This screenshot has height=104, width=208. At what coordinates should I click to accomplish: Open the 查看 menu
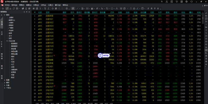pos(29,5)
